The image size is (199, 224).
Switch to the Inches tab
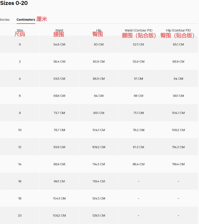(5, 20)
